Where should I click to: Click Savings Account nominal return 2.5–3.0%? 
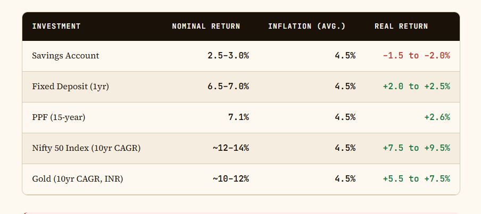[228, 56]
